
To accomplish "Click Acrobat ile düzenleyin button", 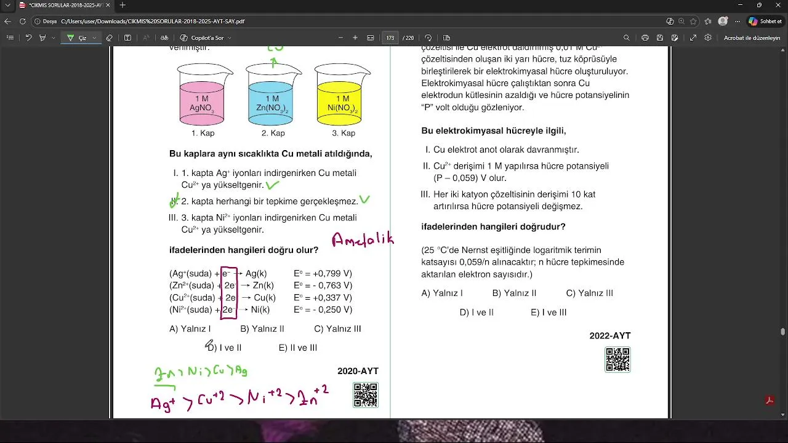I will (752, 38).
